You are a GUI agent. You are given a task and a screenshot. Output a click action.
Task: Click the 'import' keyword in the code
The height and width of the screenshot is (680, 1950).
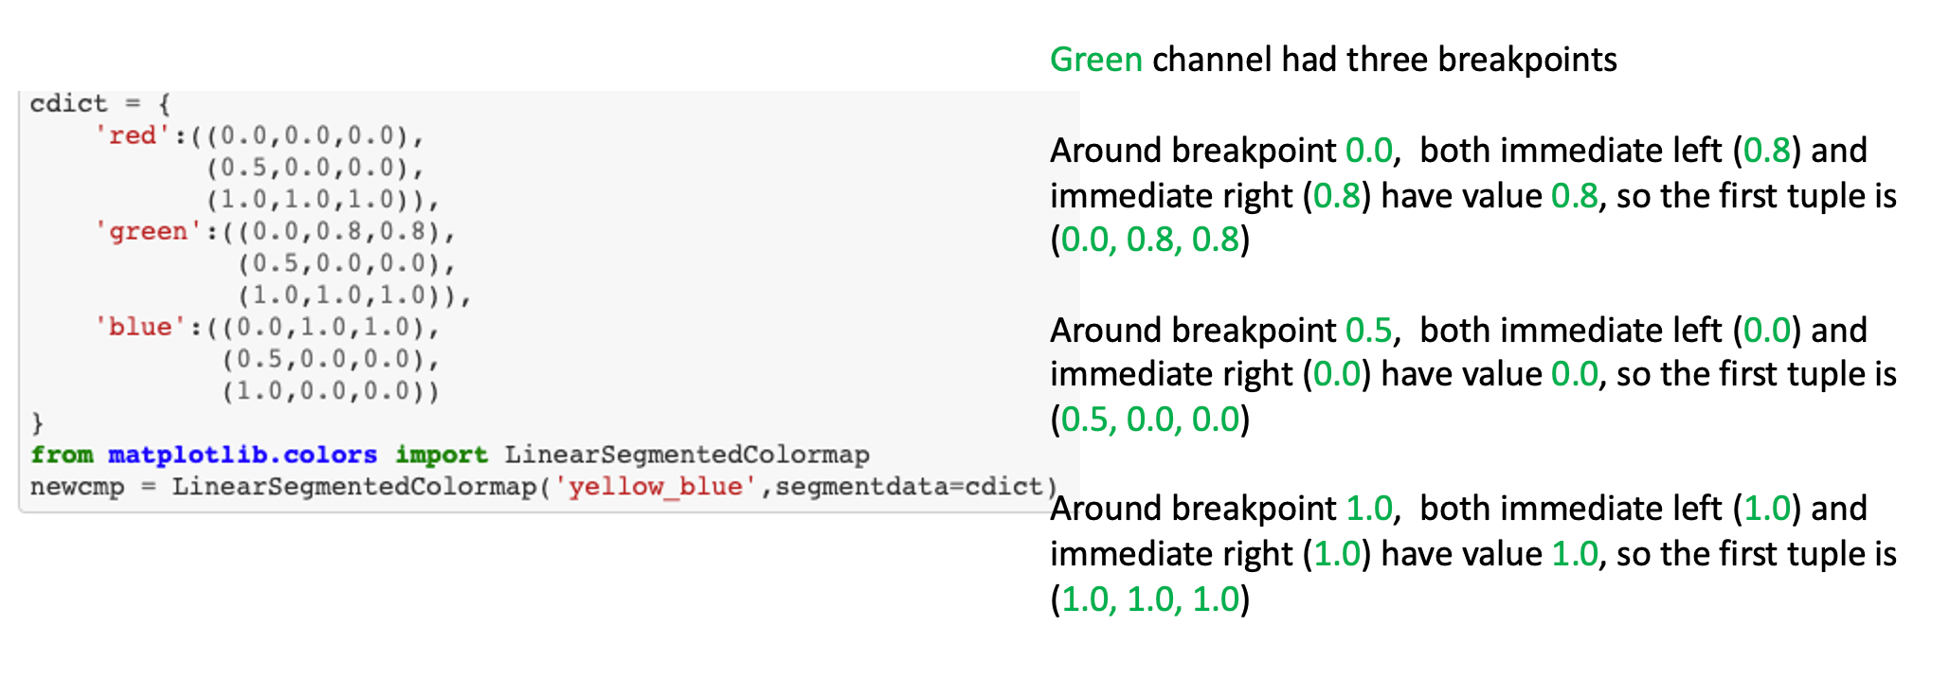pos(441,455)
